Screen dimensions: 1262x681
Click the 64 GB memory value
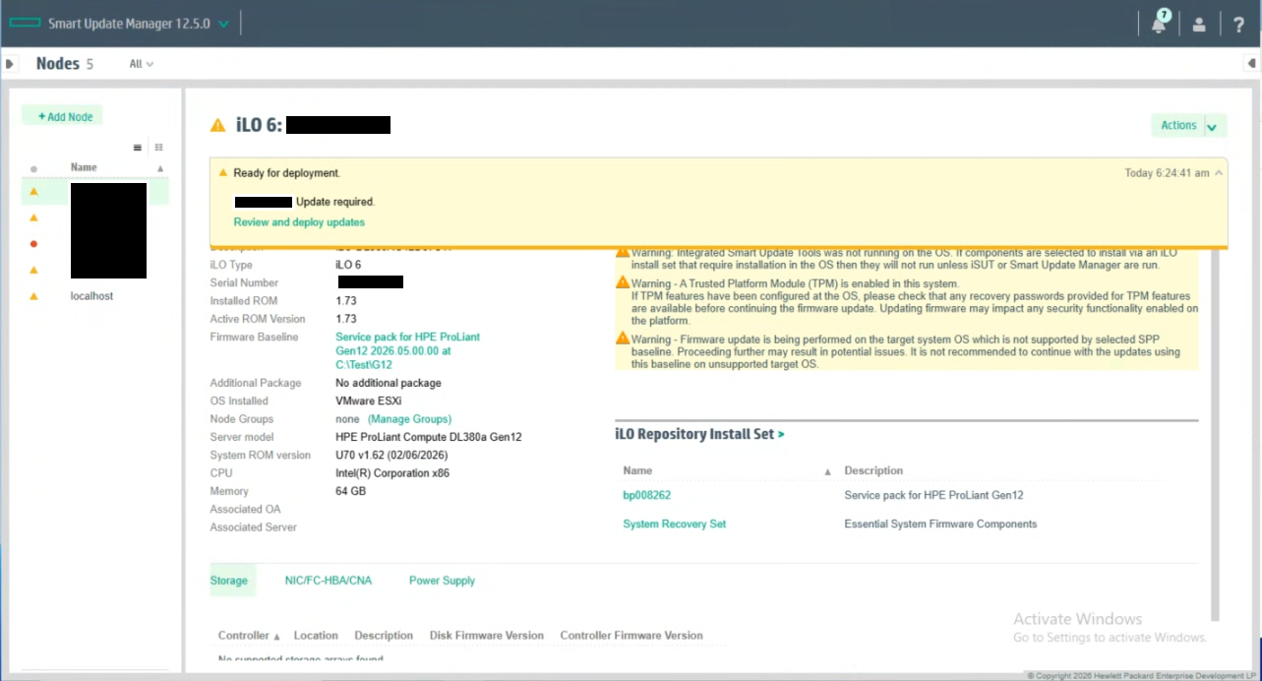click(350, 491)
